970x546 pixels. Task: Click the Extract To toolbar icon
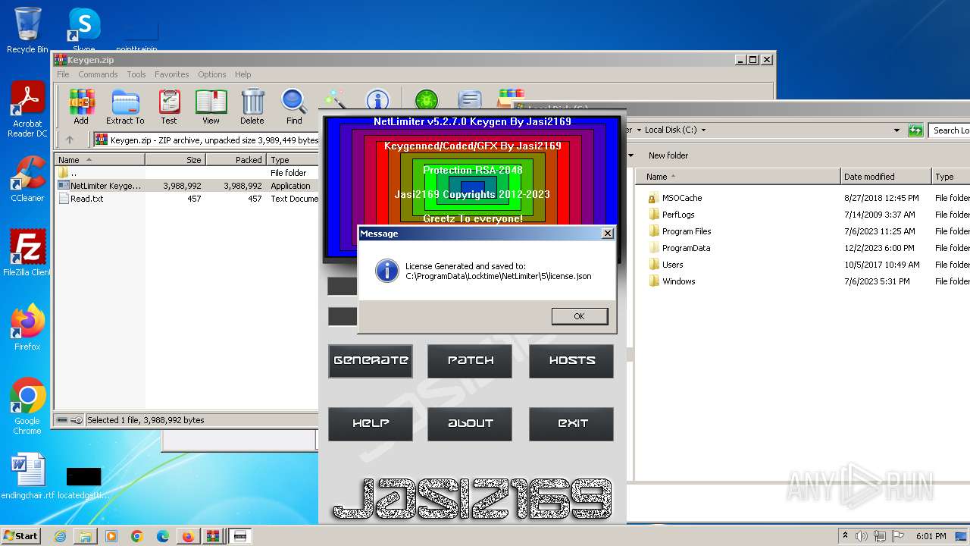pos(125,107)
